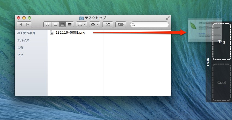The image size is (232, 120).
Task: Open the item arrangement dropdown
Action: [x=82, y=24]
